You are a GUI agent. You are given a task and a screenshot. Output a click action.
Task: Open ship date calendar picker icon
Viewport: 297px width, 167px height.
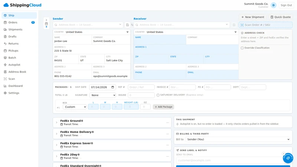point(113,87)
